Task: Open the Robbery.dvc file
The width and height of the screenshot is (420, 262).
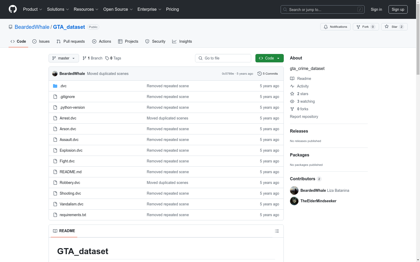Action: click(70, 183)
